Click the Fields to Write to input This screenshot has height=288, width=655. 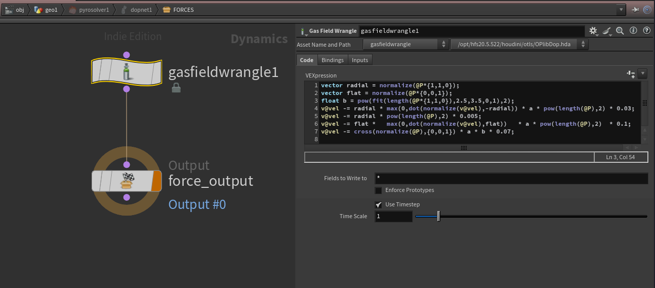(511, 179)
